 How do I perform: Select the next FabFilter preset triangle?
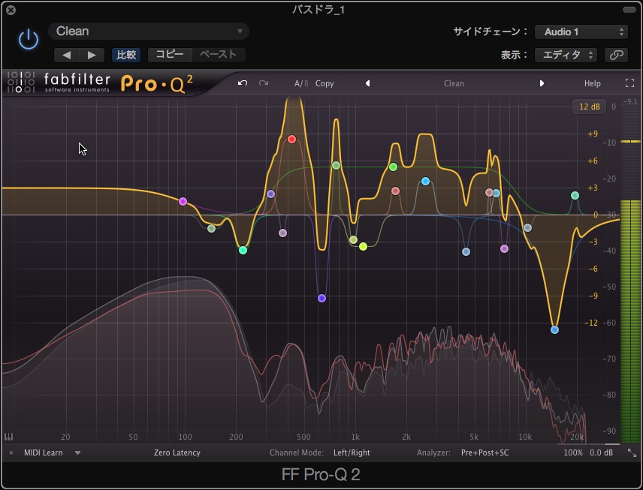tap(542, 83)
